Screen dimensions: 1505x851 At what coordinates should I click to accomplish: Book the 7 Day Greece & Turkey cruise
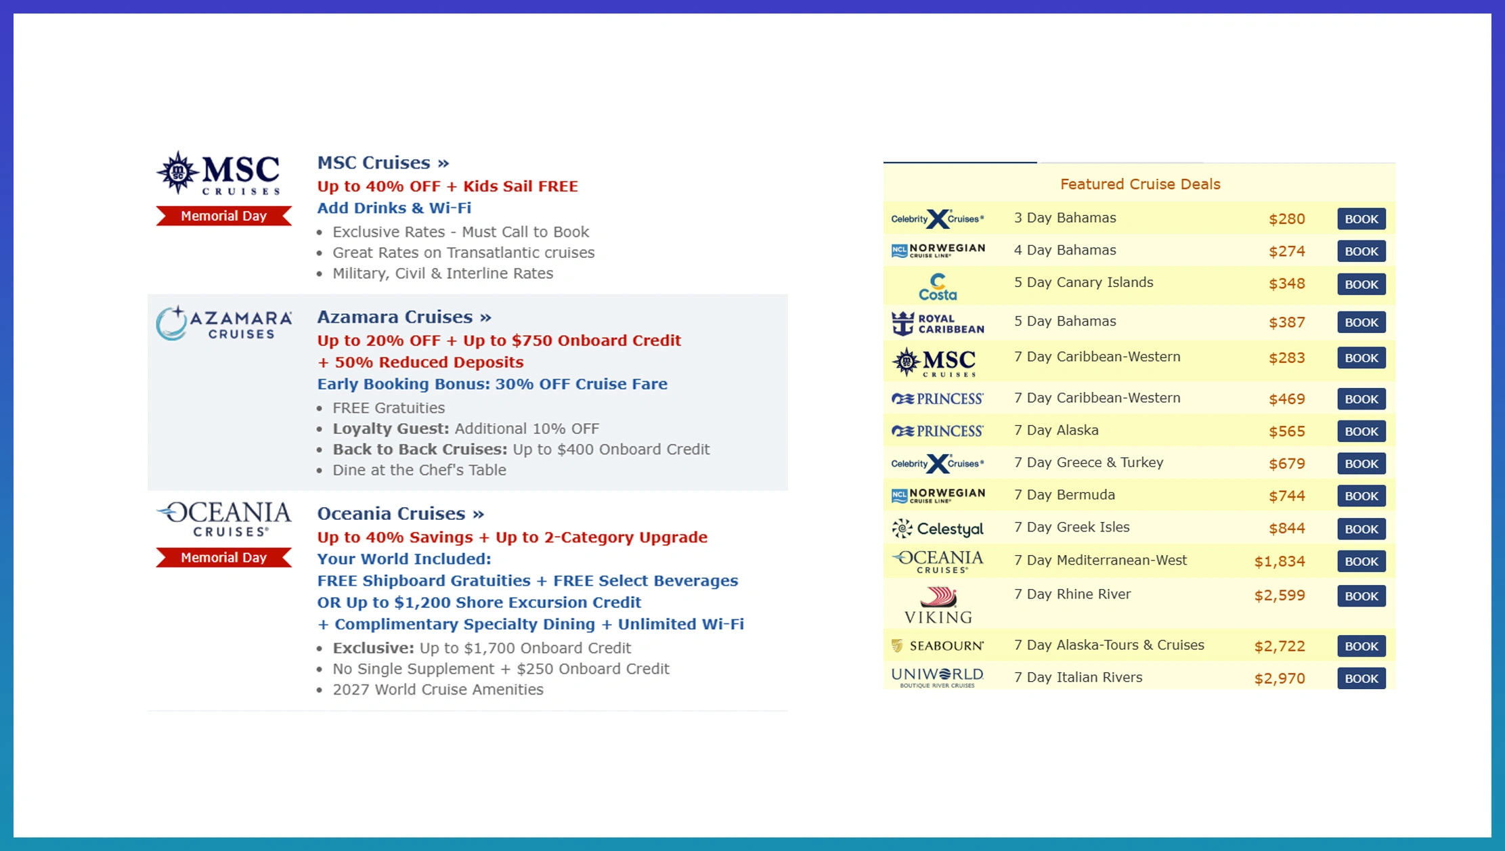1361,464
